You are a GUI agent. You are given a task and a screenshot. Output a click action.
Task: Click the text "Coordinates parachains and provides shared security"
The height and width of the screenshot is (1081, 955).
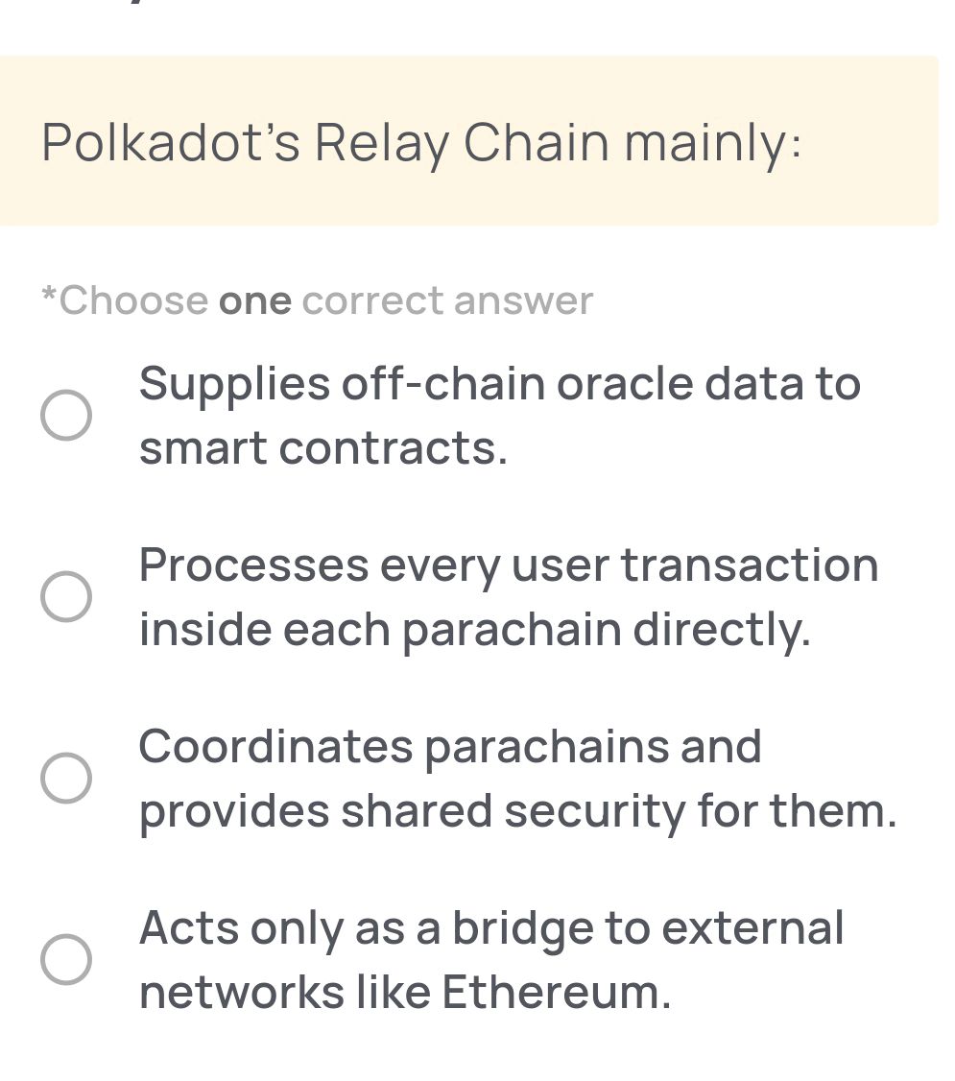coord(518,778)
